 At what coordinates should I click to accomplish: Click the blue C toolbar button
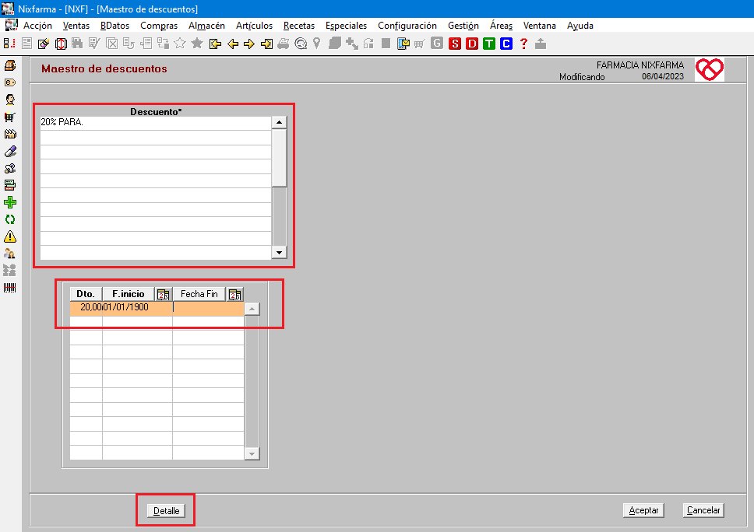coord(506,44)
